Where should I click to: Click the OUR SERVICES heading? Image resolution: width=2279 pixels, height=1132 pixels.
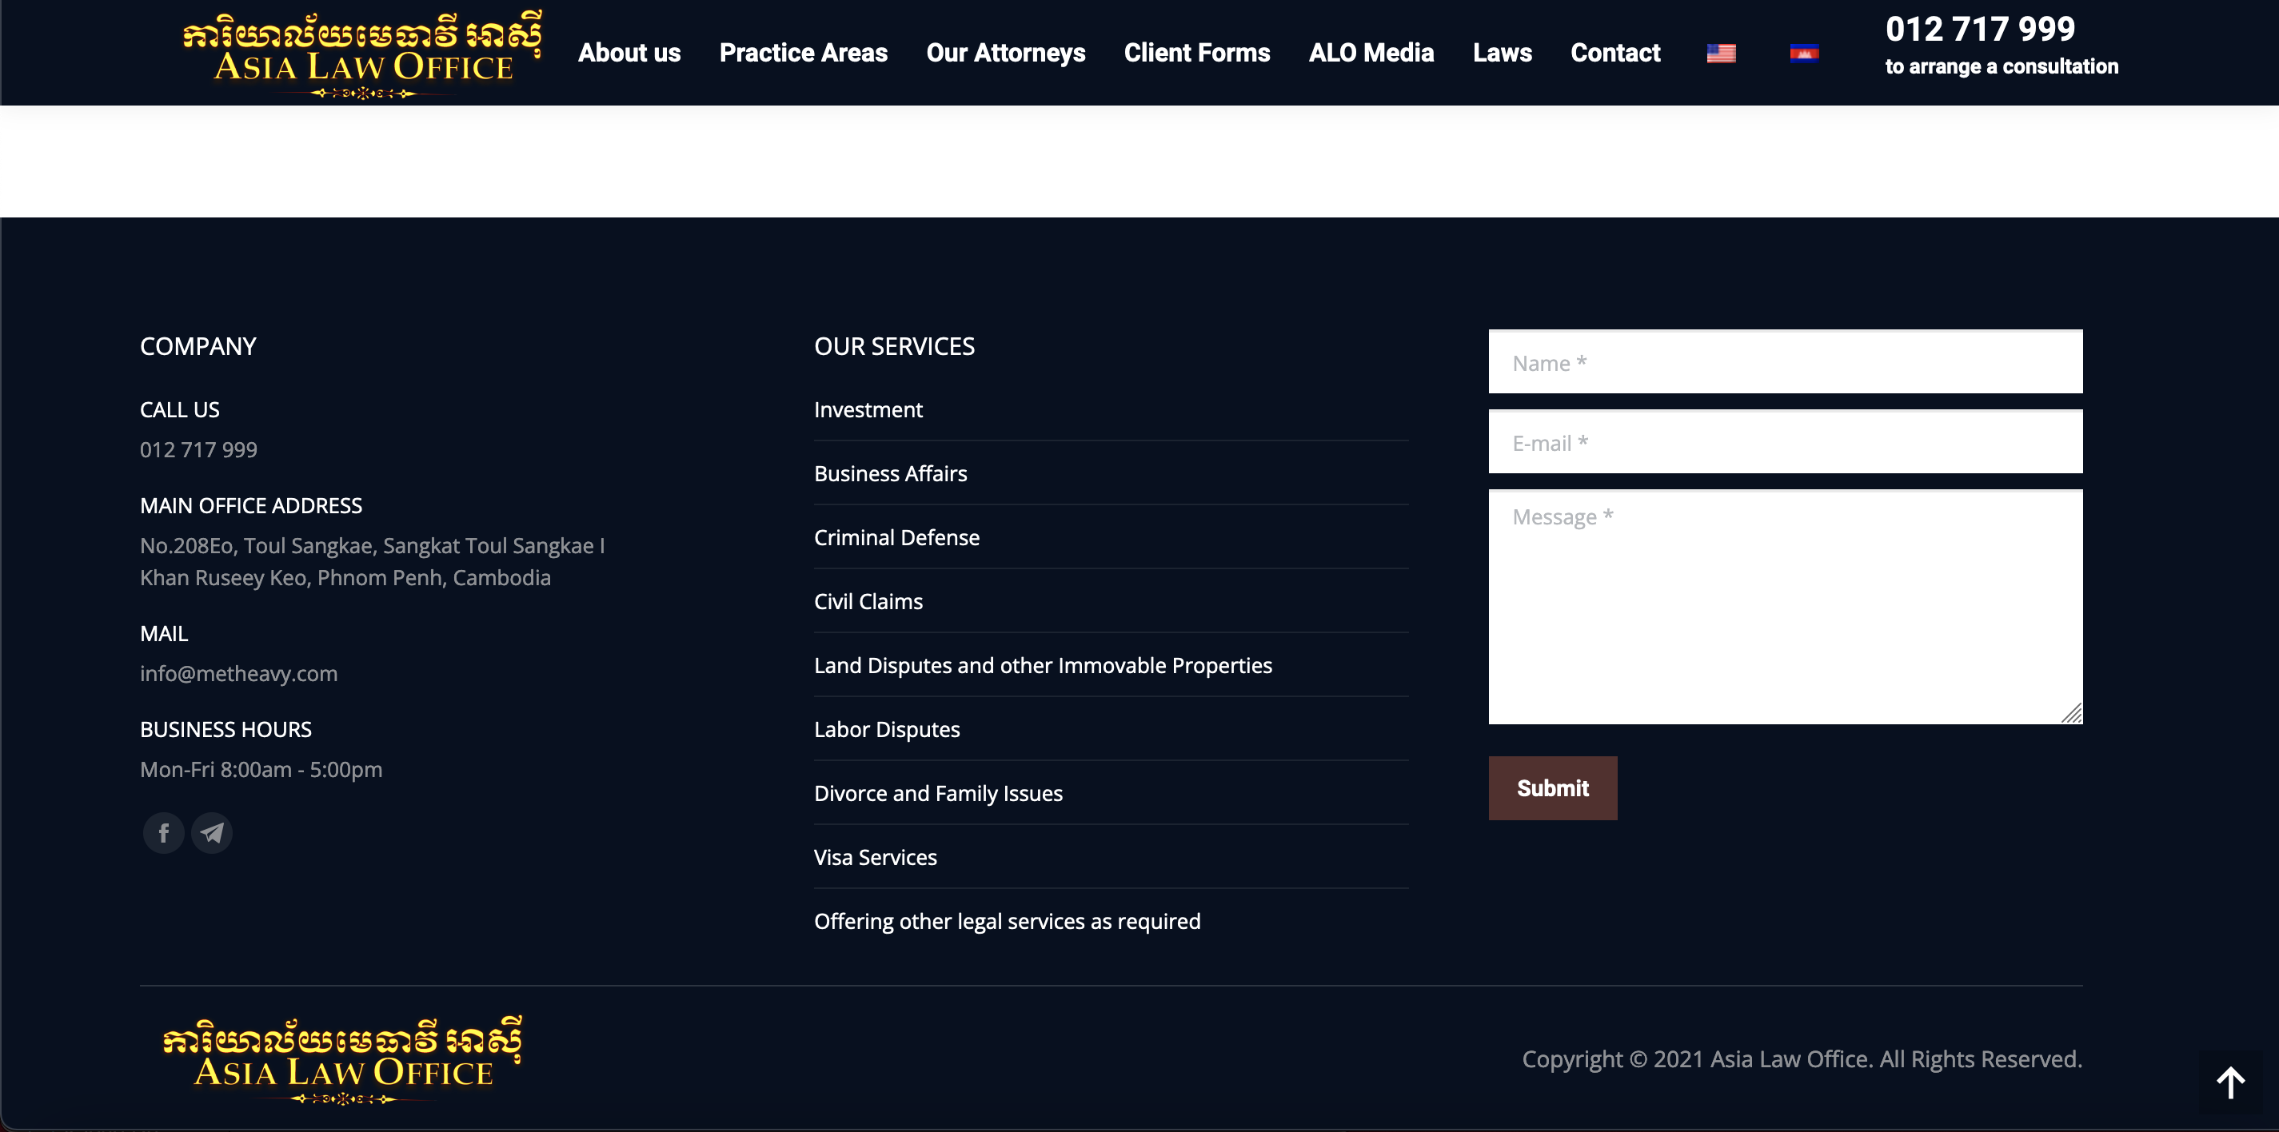tap(895, 347)
